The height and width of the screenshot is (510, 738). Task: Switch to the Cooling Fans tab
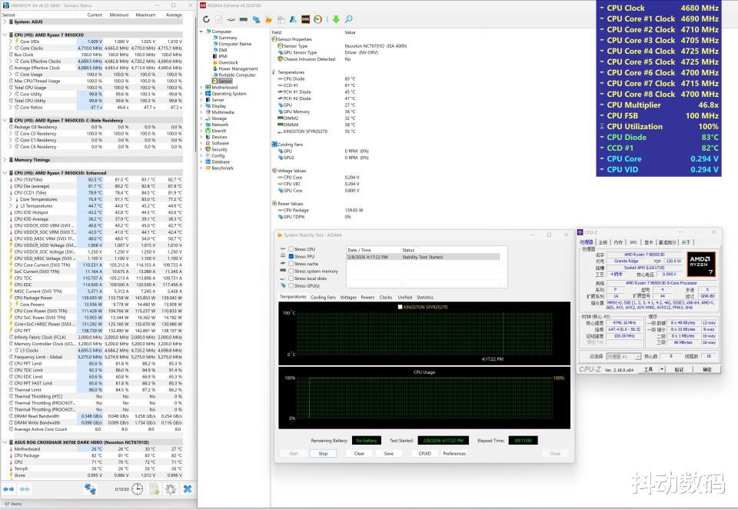tap(323, 297)
